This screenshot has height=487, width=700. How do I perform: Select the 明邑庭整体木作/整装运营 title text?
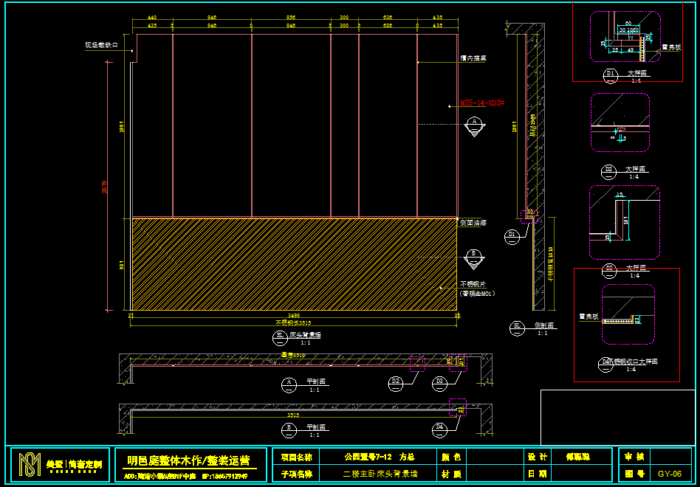[188, 460]
